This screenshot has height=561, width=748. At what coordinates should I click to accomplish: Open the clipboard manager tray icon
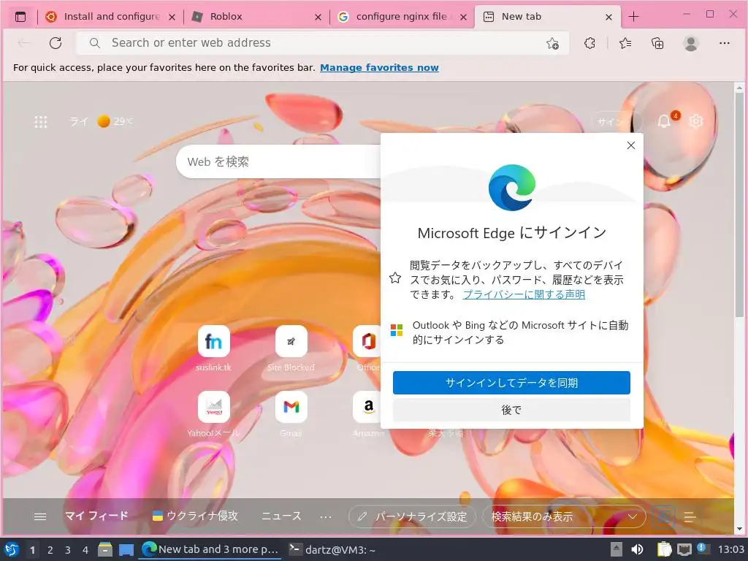point(664,549)
